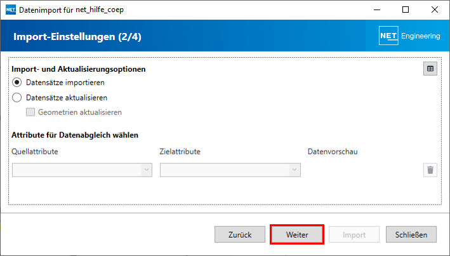The image size is (450, 256).
Task: Close the Datenimport window
Action: (435, 10)
